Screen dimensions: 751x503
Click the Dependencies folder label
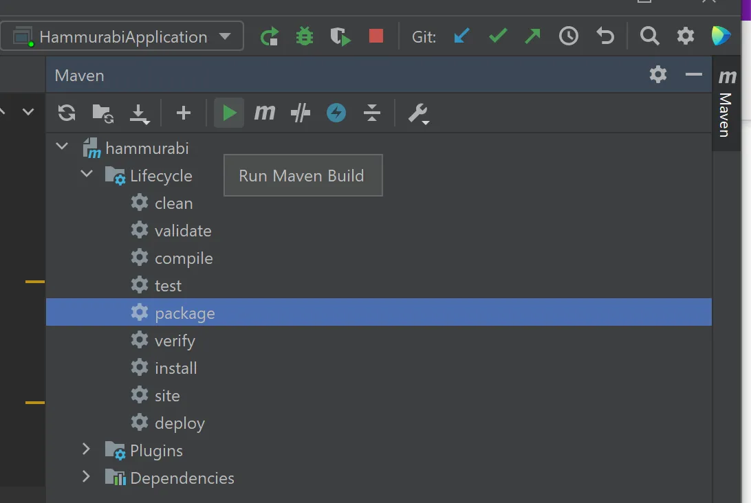(182, 478)
